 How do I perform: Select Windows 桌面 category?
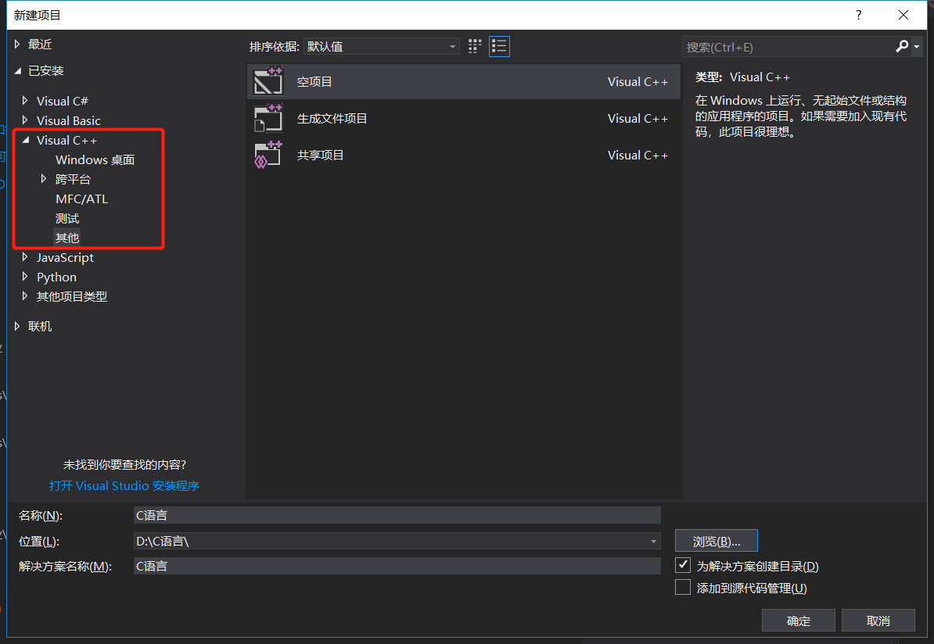point(95,159)
